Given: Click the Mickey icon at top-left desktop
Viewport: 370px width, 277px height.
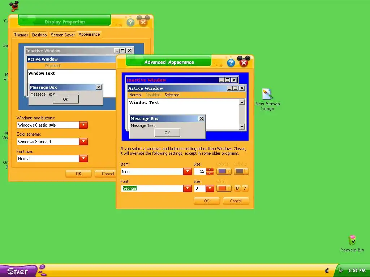Looking at the screenshot, I should [14, 6].
